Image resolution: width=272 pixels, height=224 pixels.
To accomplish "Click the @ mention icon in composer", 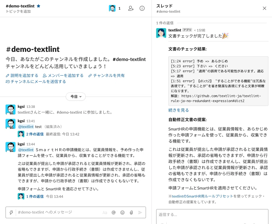I will coord(114,212).
